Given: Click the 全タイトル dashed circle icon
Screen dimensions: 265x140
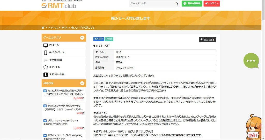Looking at the screenshot, I should (46, 67).
